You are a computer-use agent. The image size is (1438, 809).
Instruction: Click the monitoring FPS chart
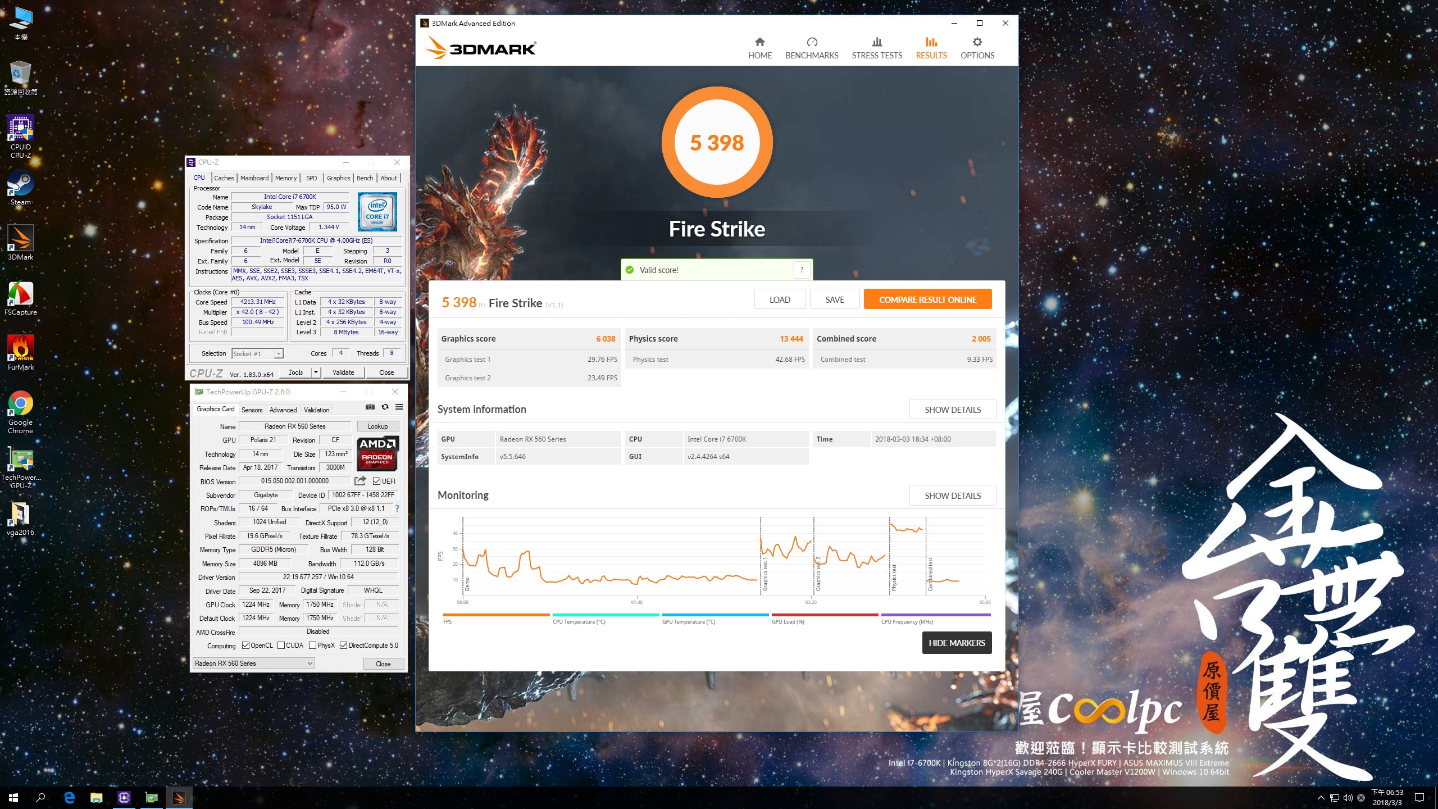coord(723,557)
